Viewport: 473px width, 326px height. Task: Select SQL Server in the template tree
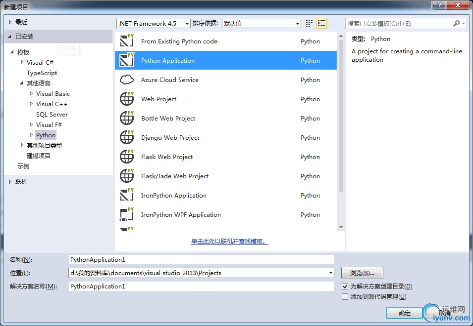52,114
